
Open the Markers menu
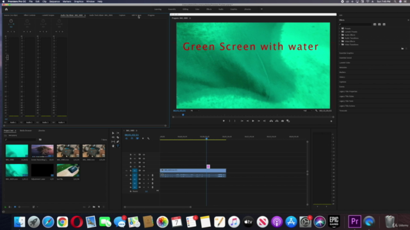click(67, 1)
